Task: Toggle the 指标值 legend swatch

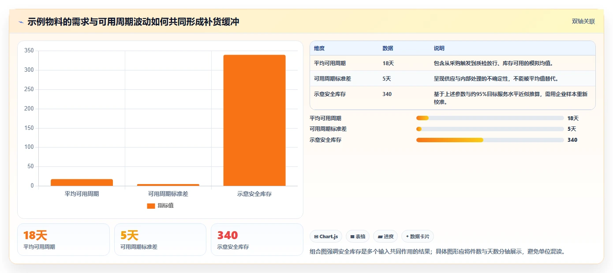Action: click(x=151, y=206)
